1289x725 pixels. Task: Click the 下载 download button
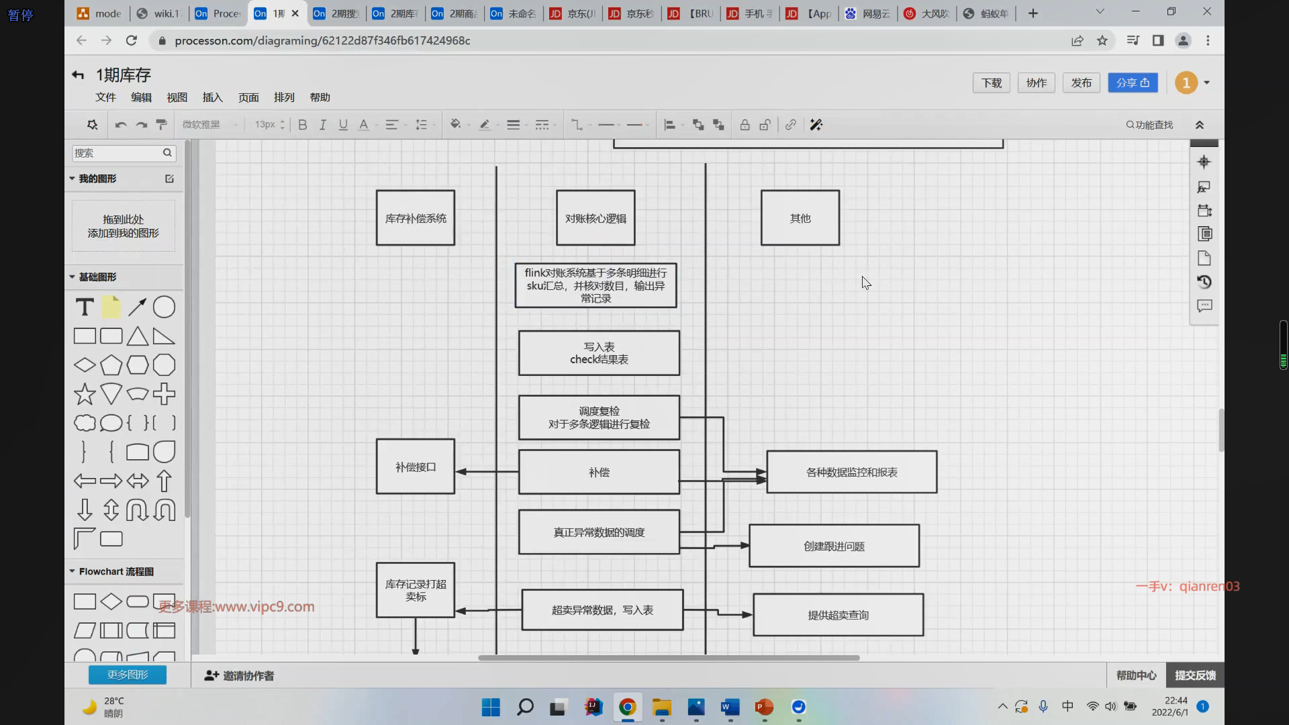991,83
